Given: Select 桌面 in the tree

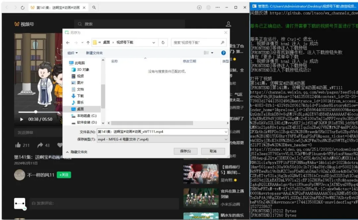Looking at the screenshot, I should click(78, 109).
